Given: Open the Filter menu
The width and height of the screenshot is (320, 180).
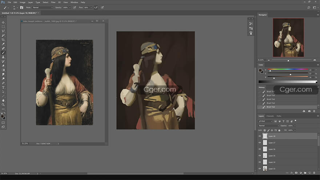Looking at the screenshot, I should pyautogui.click(x=53, y=2).
